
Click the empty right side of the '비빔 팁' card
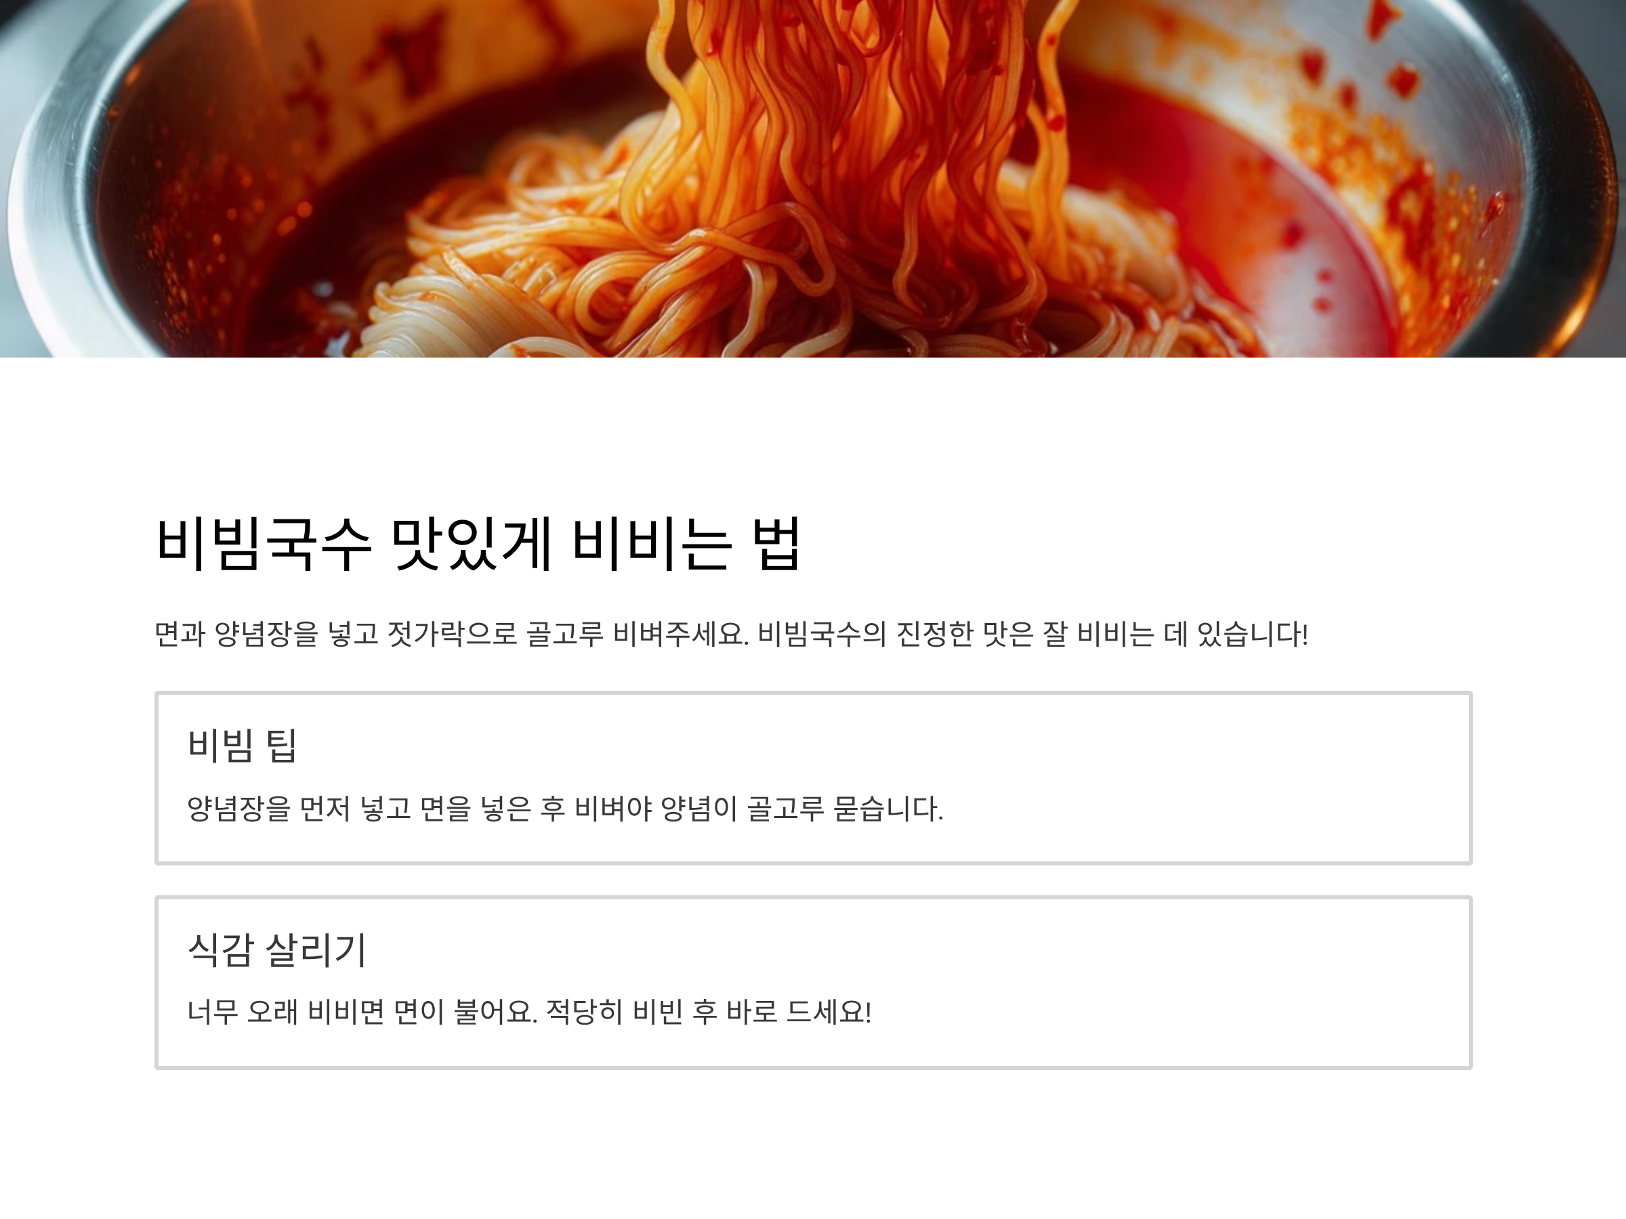pos(1205,778)
